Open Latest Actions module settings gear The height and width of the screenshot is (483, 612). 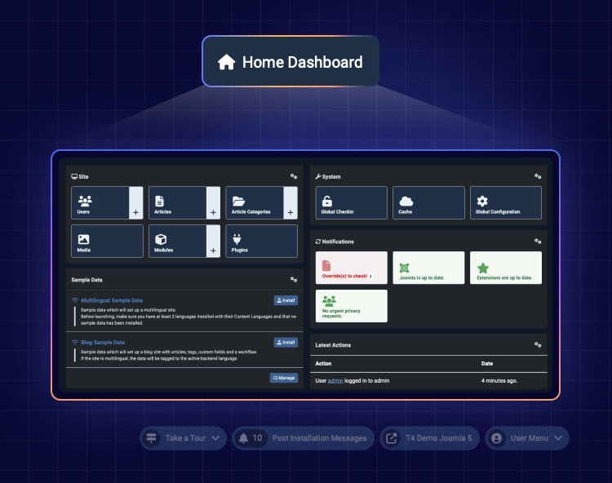pos(538,344)
